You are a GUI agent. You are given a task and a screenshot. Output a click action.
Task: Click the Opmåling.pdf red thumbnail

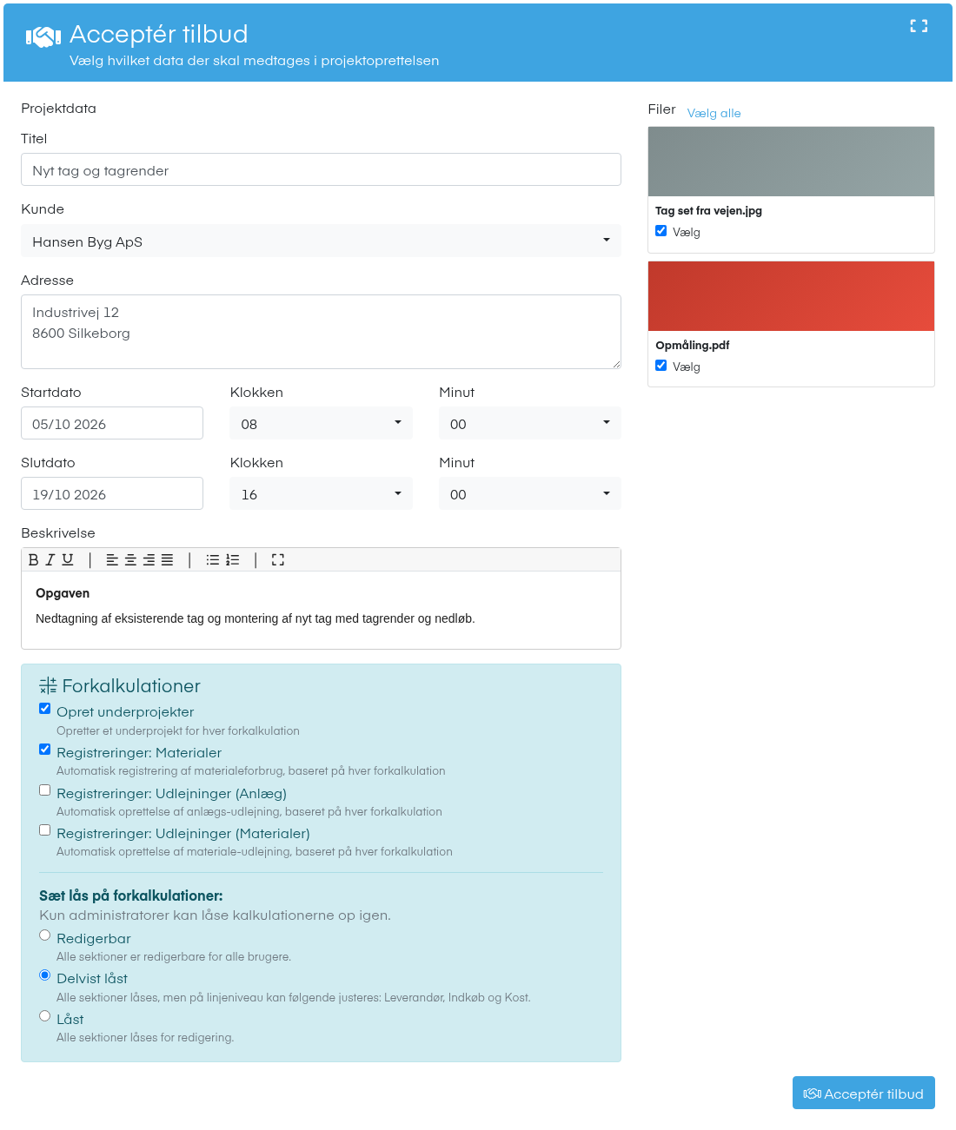791,296
